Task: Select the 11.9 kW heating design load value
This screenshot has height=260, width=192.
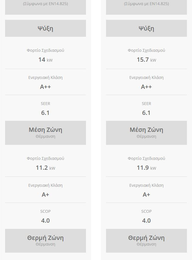Action: pos(146,168)
